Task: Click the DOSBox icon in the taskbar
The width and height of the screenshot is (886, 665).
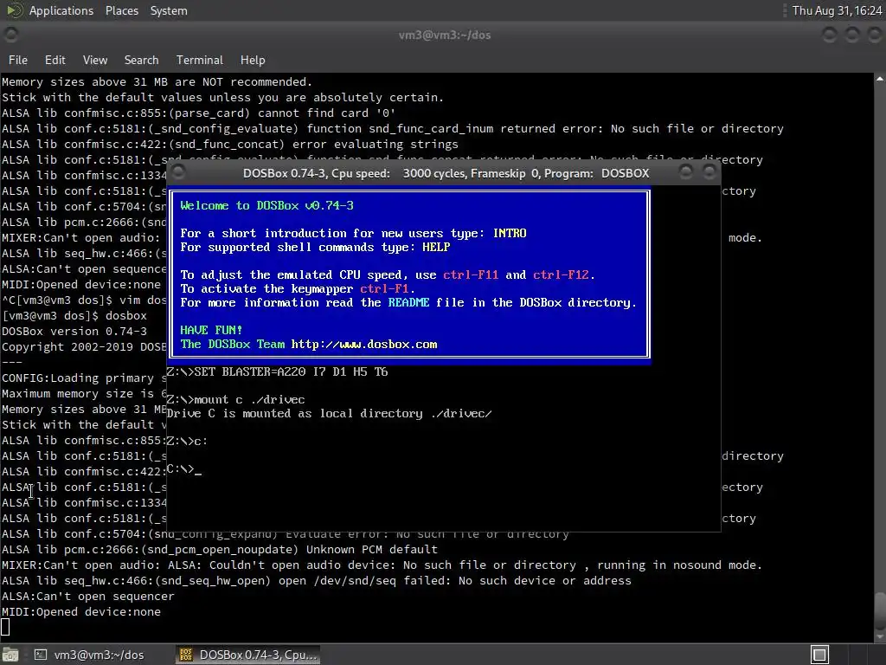Action: [186, 655]
